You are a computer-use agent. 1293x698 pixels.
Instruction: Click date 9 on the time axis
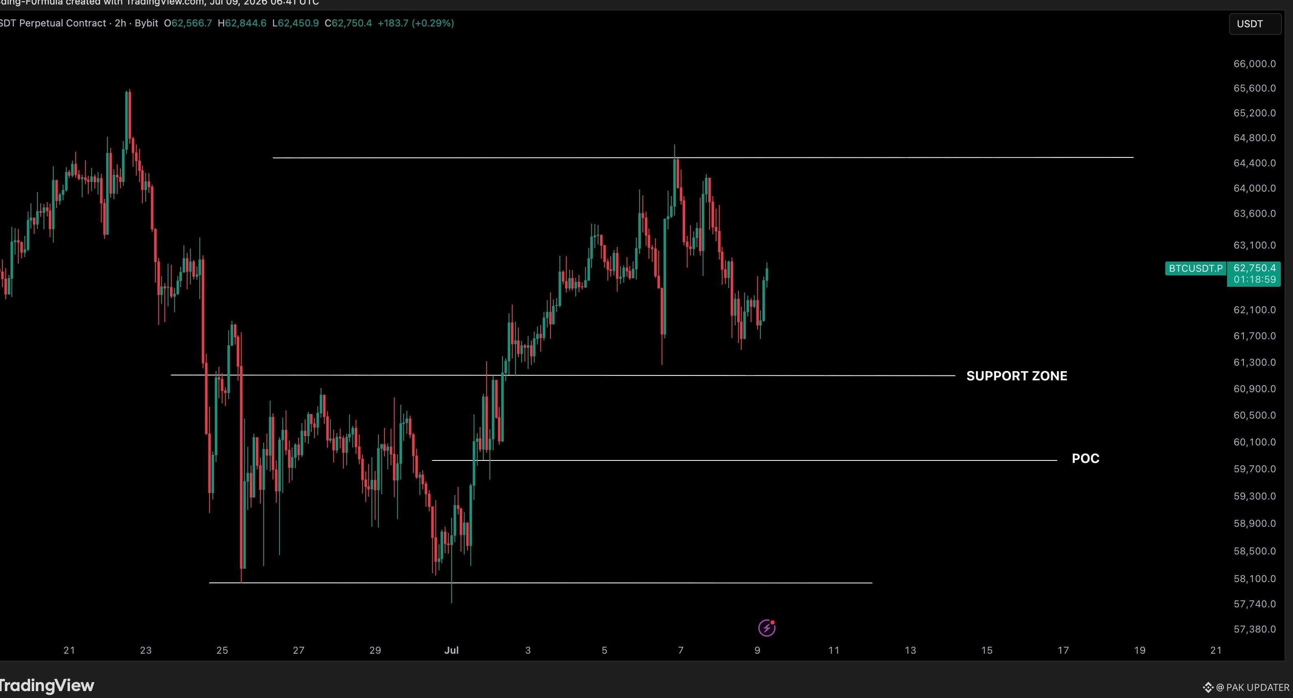(758, 650)
